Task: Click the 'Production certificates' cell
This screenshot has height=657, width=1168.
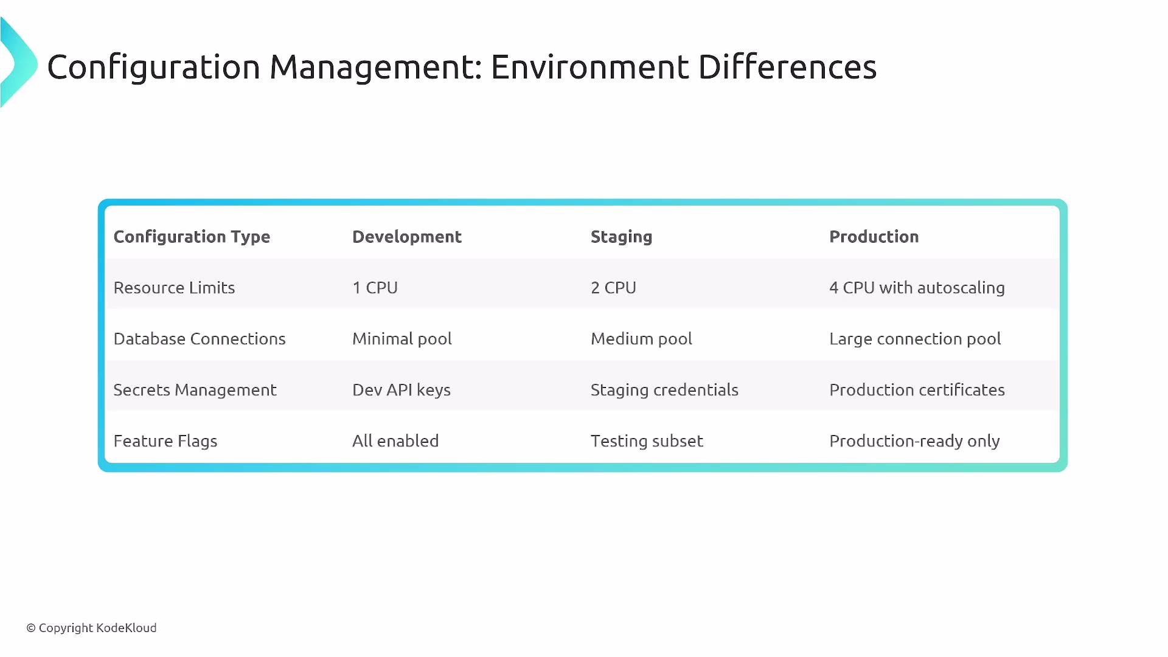Action: (x=917, y=390)
